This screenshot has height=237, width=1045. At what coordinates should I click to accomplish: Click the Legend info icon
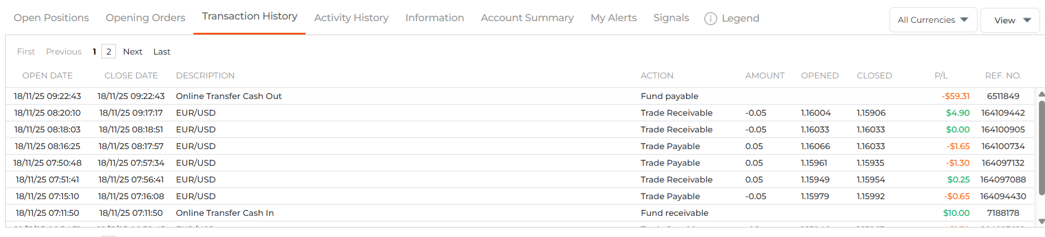(x=710, y=19)
